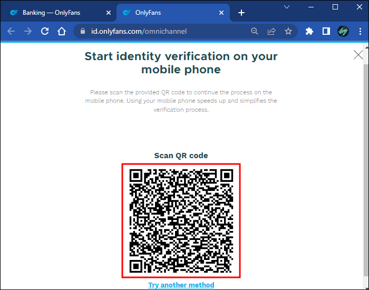369x290 pixels.
Task: Go forward using browser arrow
Action: click(28, 31)
